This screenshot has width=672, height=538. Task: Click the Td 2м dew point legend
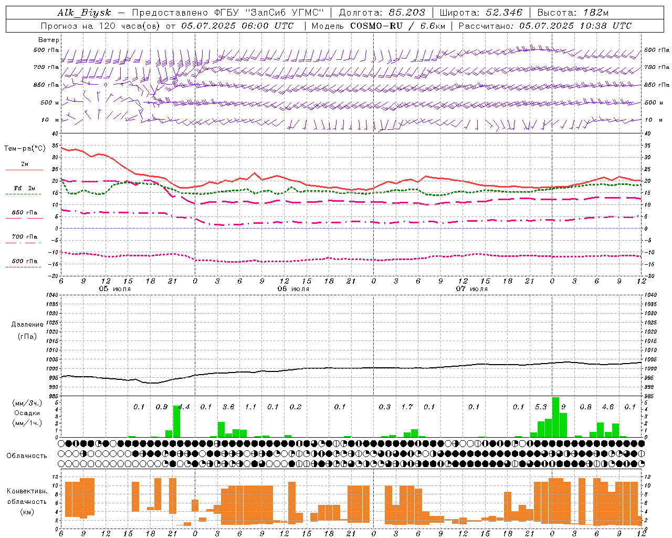(x=24, y=188)
